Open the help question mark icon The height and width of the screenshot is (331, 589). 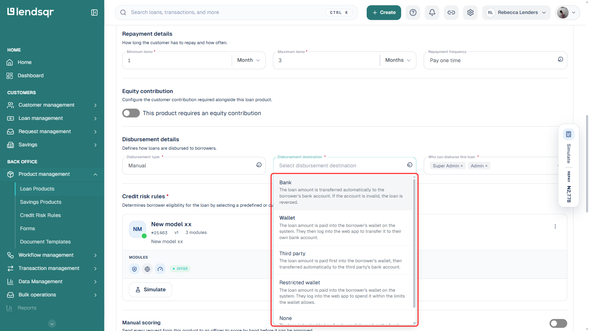click(x=413, y=13)
